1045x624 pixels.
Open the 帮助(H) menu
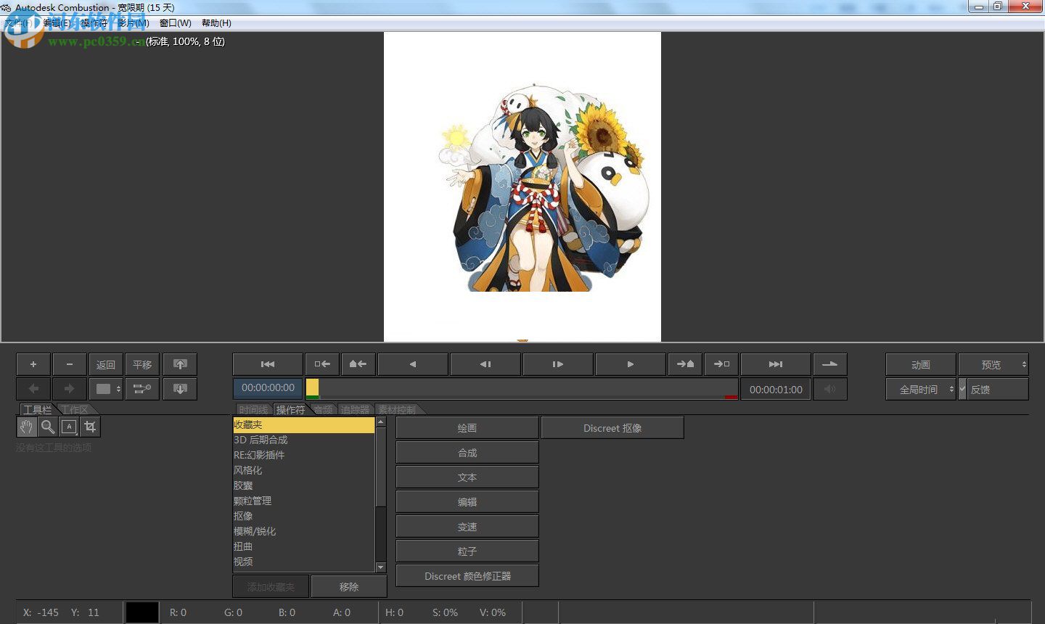click(x=216, y=23)
